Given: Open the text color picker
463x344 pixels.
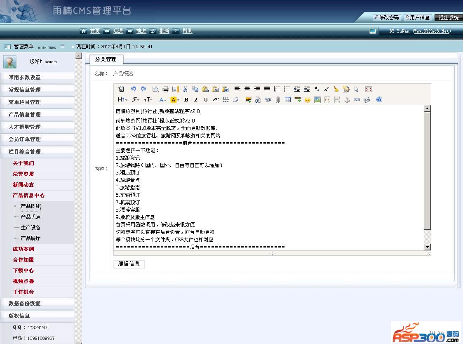Looking at the screenshot, I should [x=163, y=99].
